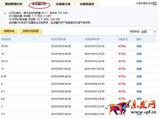Select activity name 4-5
The image size is (159, 118).
[x=3, y=99]
